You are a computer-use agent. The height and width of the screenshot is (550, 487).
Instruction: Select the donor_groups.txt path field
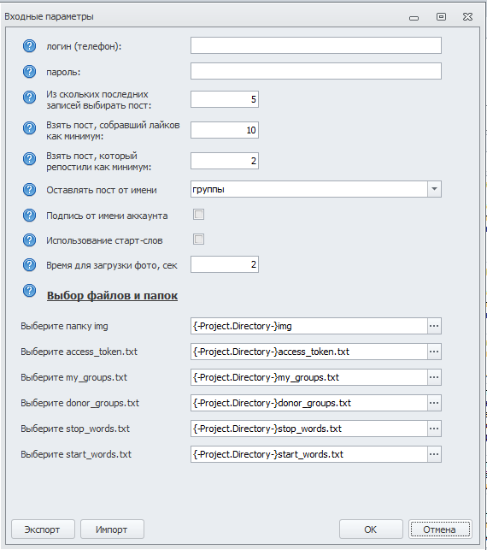coord(309,403)
